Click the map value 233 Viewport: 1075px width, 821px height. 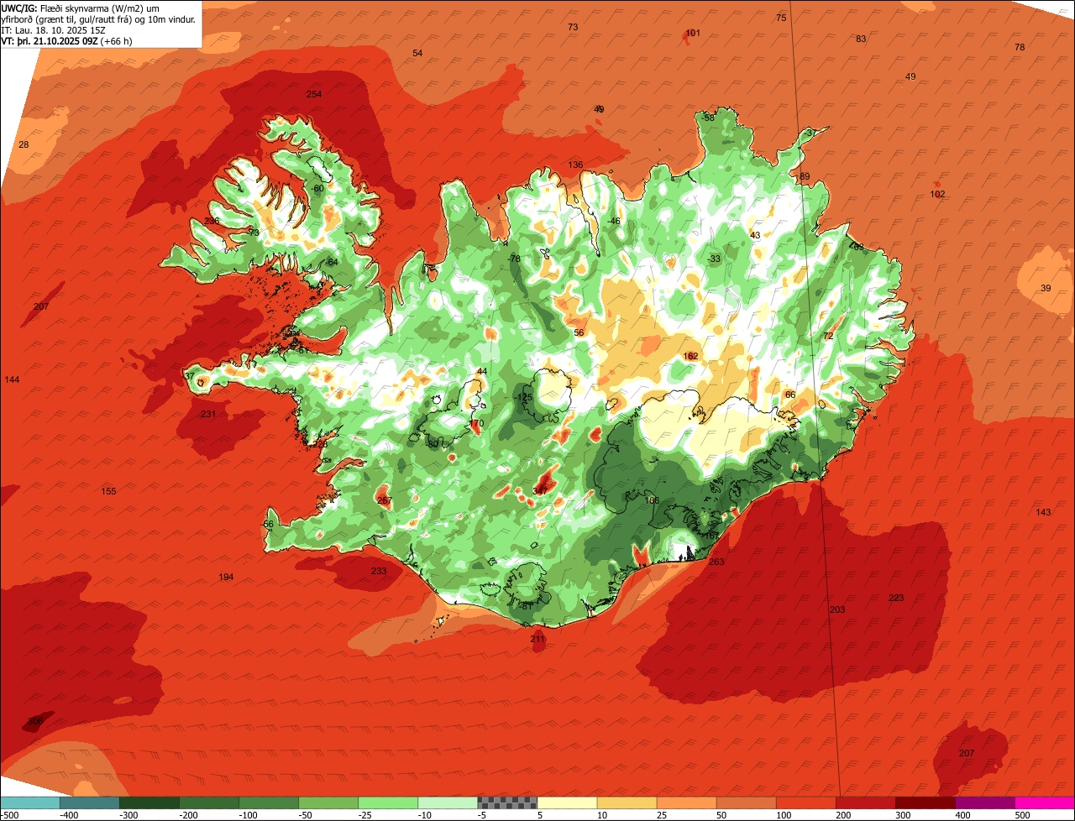pyautogui.click(x=379, y=571)
